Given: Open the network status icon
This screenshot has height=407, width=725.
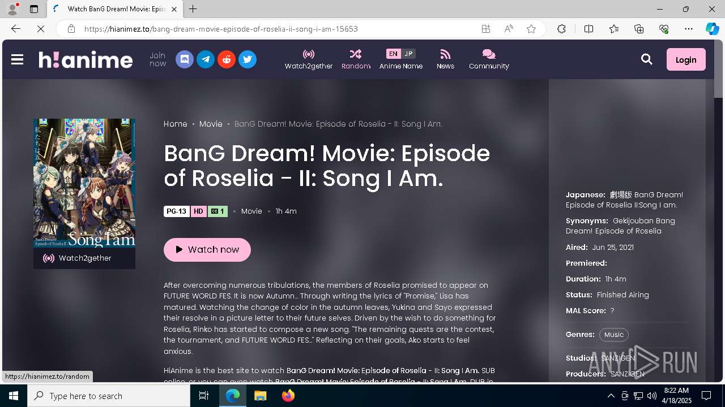Looking at the screenshot, I should click(638, 396).
